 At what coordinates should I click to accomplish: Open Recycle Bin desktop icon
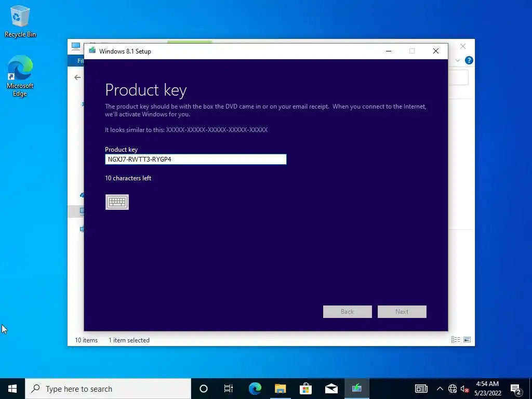pyautogui.click(x=20, y=21)
